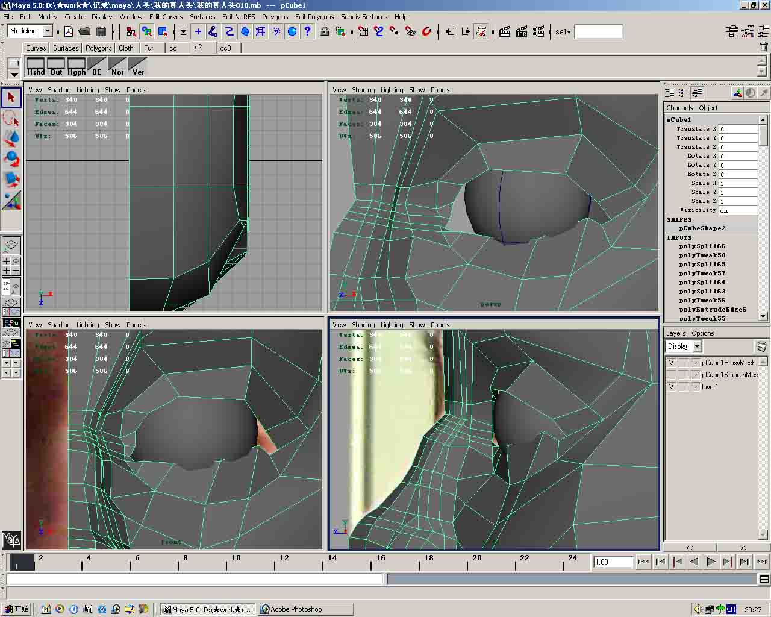The image size is (771, 617).
Task: Open the Polygons menu
Action: coord(275,17)
